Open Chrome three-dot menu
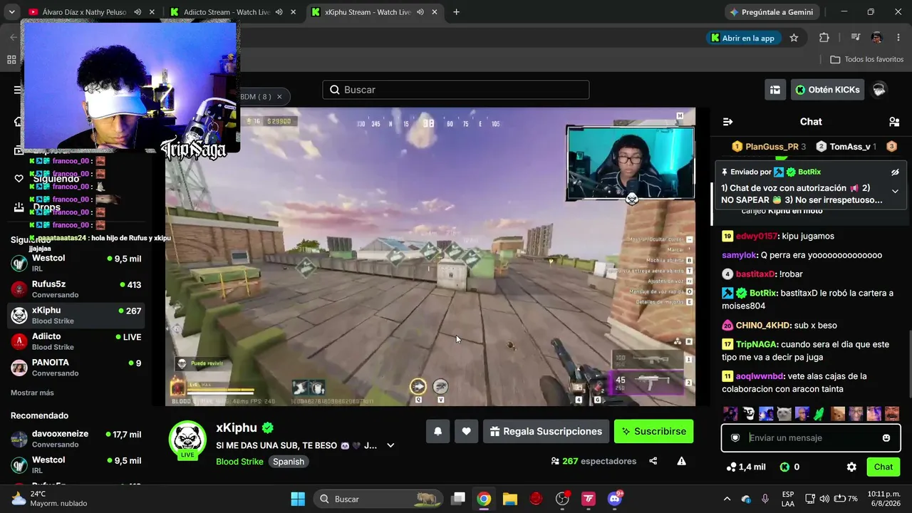This screenshot has width=912, height=513. [899, 38]
